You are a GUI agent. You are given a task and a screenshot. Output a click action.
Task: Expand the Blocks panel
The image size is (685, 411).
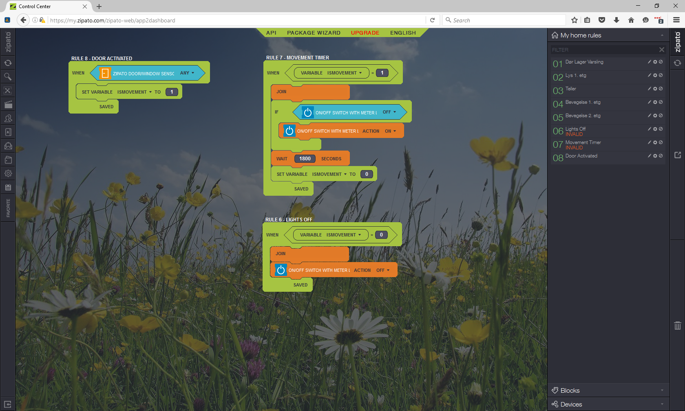pos(608,390)
